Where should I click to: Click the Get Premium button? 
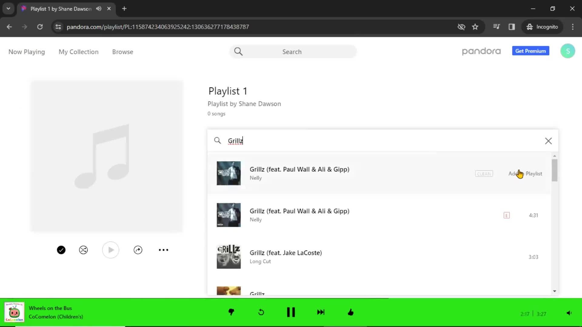pyautogui.click(x=530, y=51)
